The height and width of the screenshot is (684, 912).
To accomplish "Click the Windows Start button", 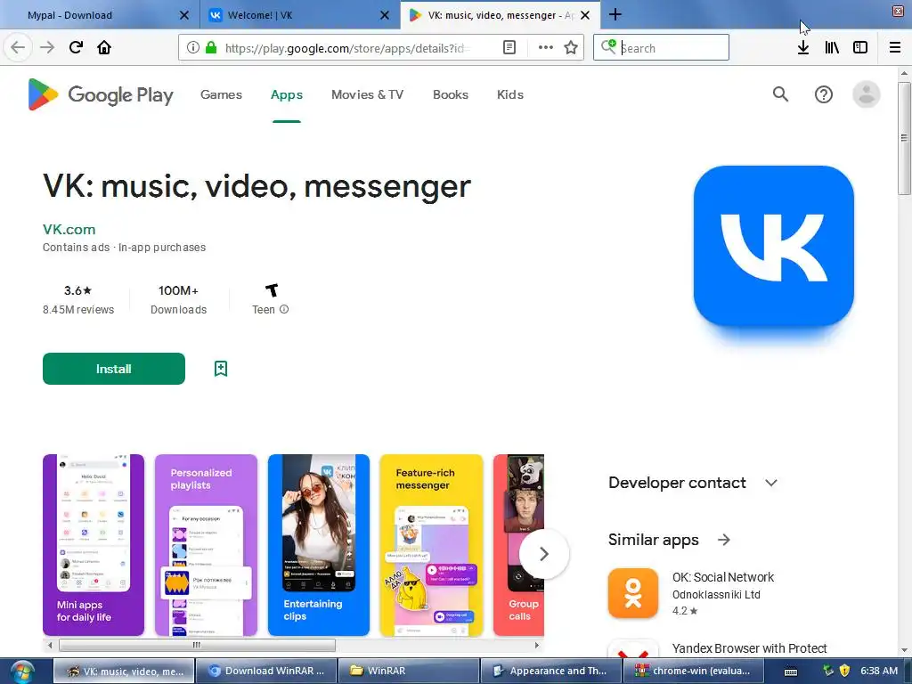I will (x=22, y=672).
